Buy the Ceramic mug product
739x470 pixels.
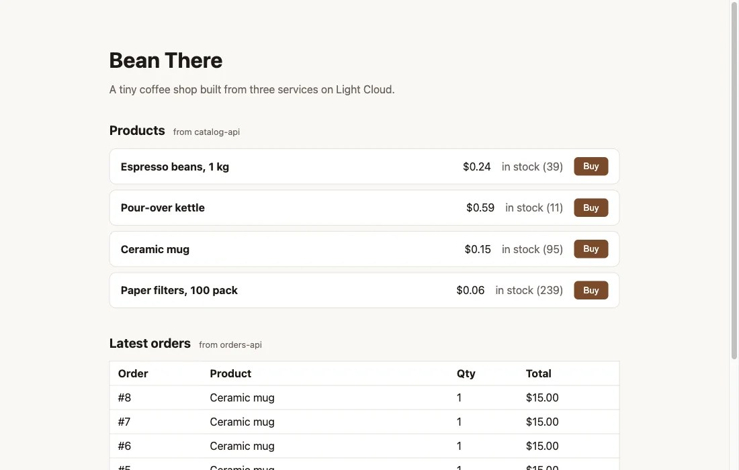pyautogui.click(x=591, y=248)
